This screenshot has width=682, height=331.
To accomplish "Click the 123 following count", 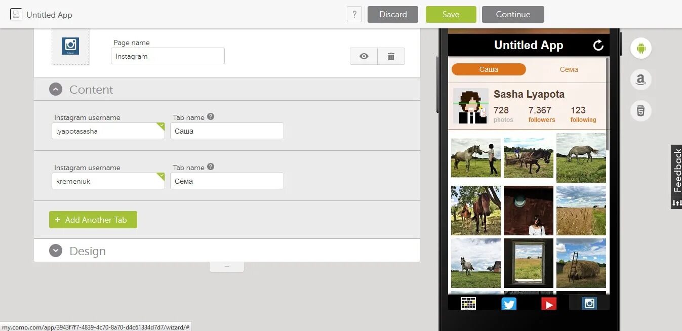I will [583, 114].
